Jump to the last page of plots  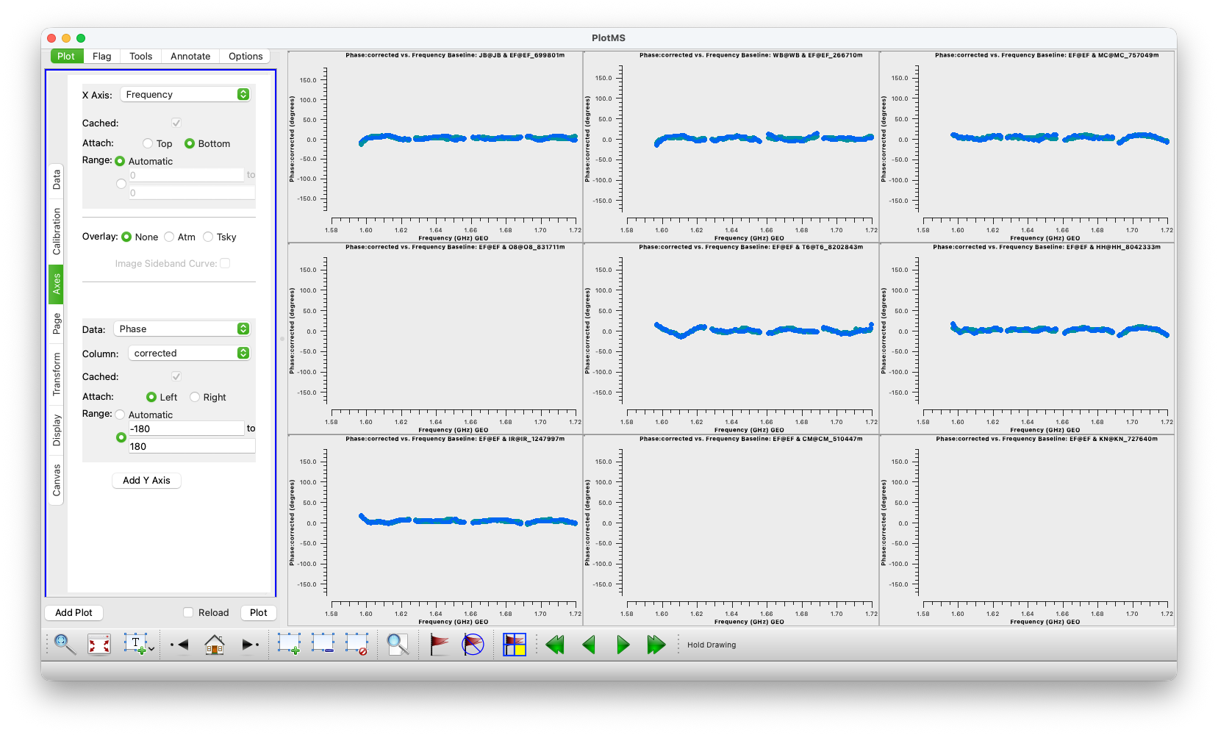tap(656, 645)
